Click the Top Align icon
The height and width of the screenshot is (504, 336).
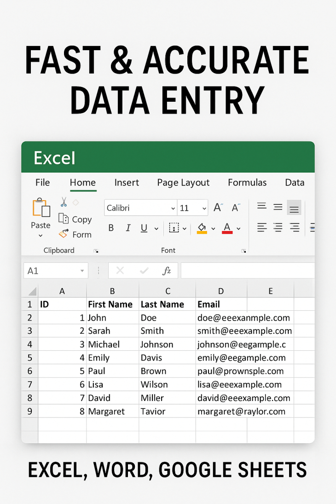(262, 206)
